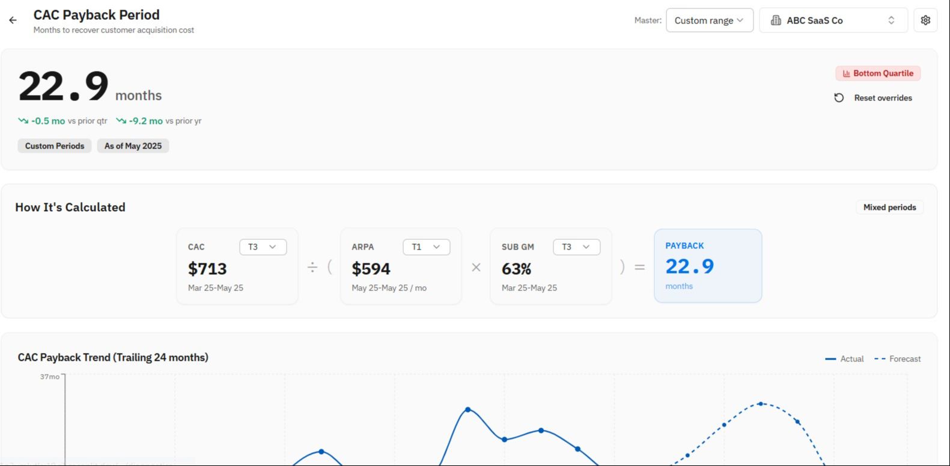Click the 'May 25-May 25 / mo' text
Screen dimensions: 950x466
389,288
